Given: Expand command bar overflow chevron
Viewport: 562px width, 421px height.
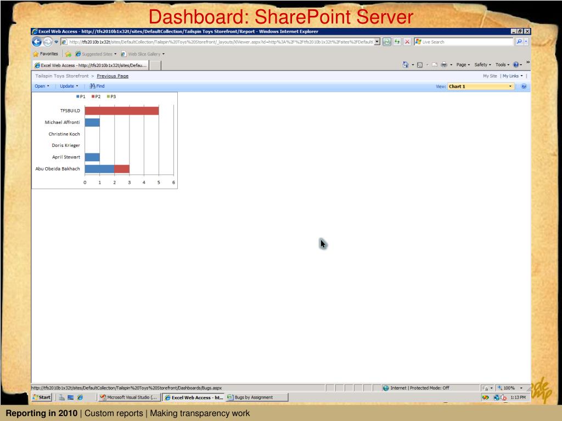Looking at the screenshot, I should tap(527, 62).
